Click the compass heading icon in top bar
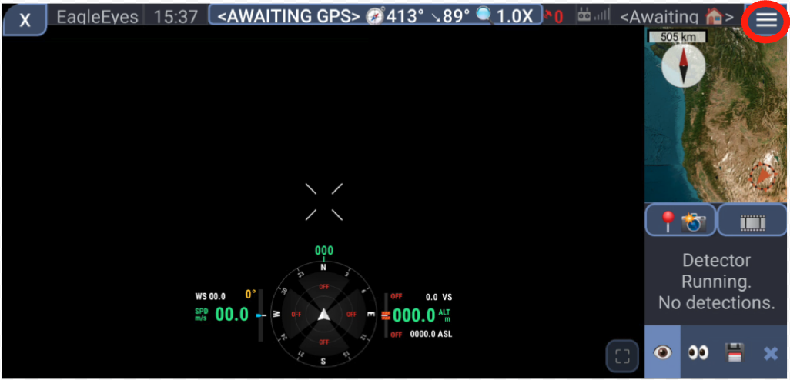 click(374, 16)
